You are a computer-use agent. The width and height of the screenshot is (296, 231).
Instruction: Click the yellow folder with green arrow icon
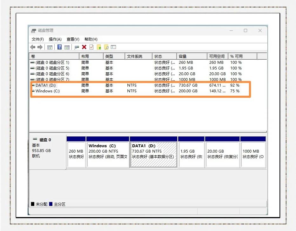99,47
